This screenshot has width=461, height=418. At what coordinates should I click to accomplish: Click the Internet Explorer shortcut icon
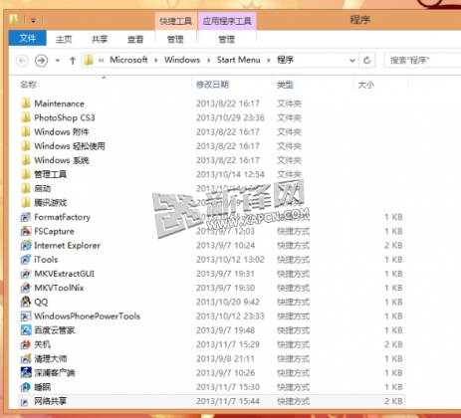coord(26,246)
